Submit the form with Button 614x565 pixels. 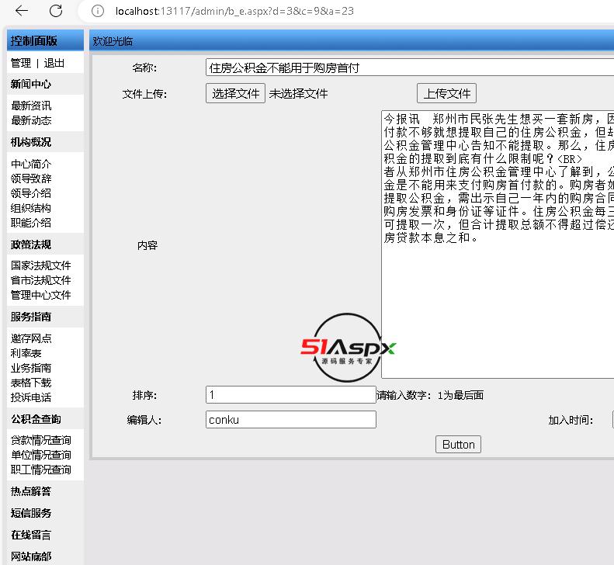point(458,445)
